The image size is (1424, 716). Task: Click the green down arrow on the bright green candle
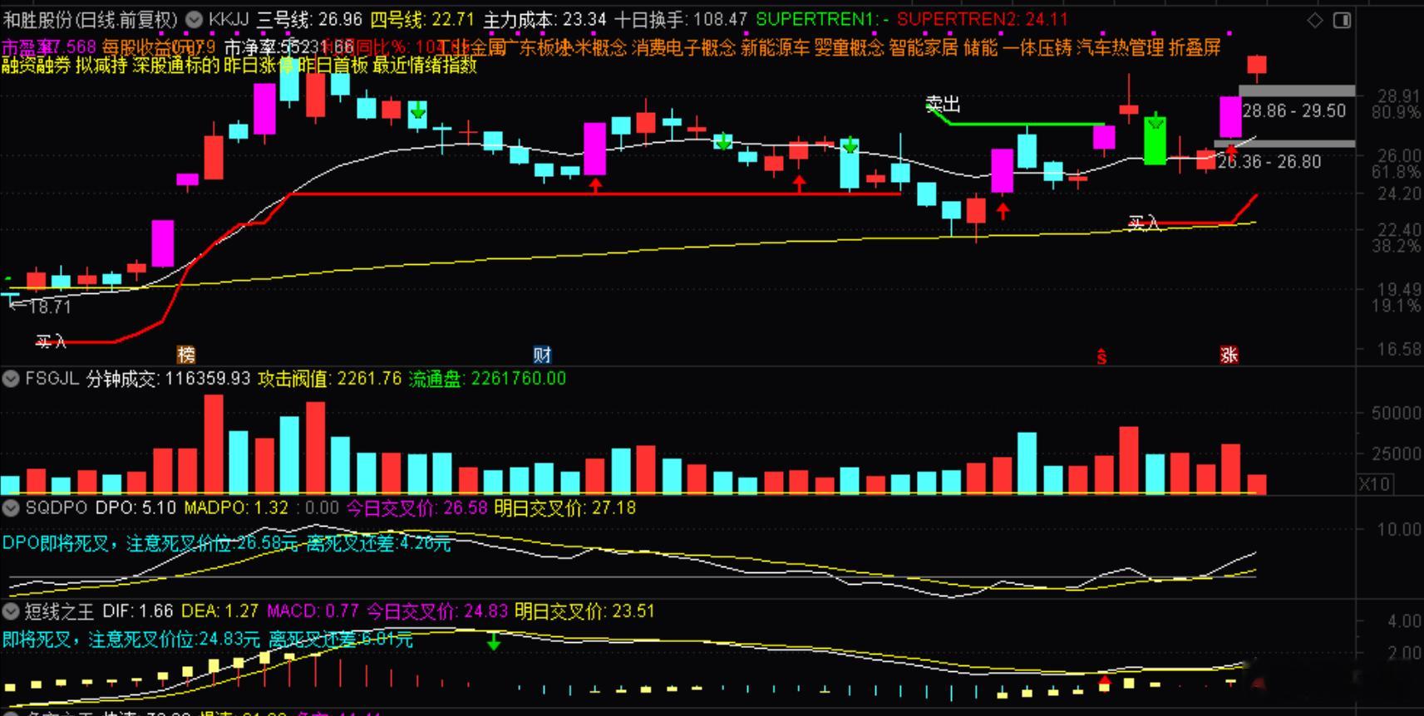[1155, 121]
